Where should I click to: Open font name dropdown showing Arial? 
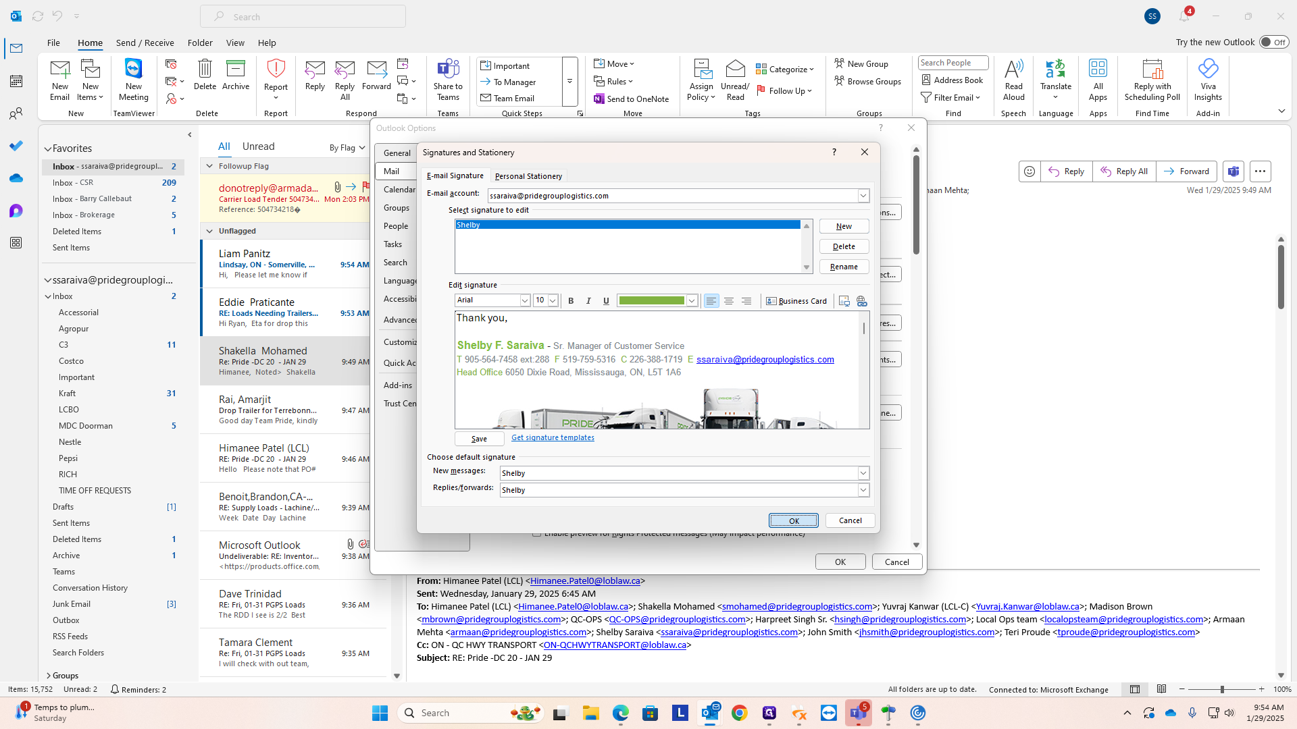click(524, 300)
